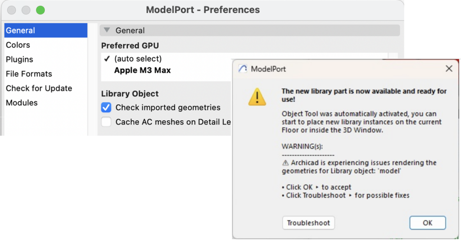Enable Cache AC meshes checkbox
Screen dimensions: 461x241
pyautogui.click(x=106, y=122)
